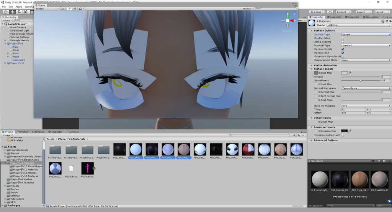Expand Advanced Options section

(312, 141)
